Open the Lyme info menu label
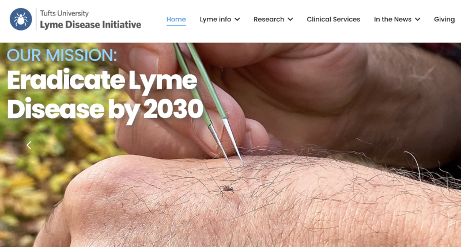The height and width of the screenshot is (247, 461). click(x=215, y=20)
